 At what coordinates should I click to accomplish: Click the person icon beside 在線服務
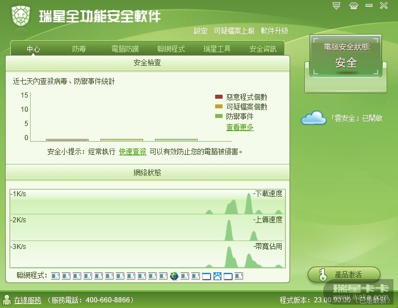7,300
